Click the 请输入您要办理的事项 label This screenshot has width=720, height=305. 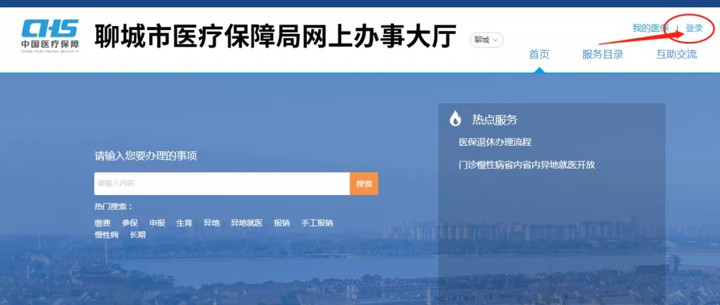(x=145, y=156)
